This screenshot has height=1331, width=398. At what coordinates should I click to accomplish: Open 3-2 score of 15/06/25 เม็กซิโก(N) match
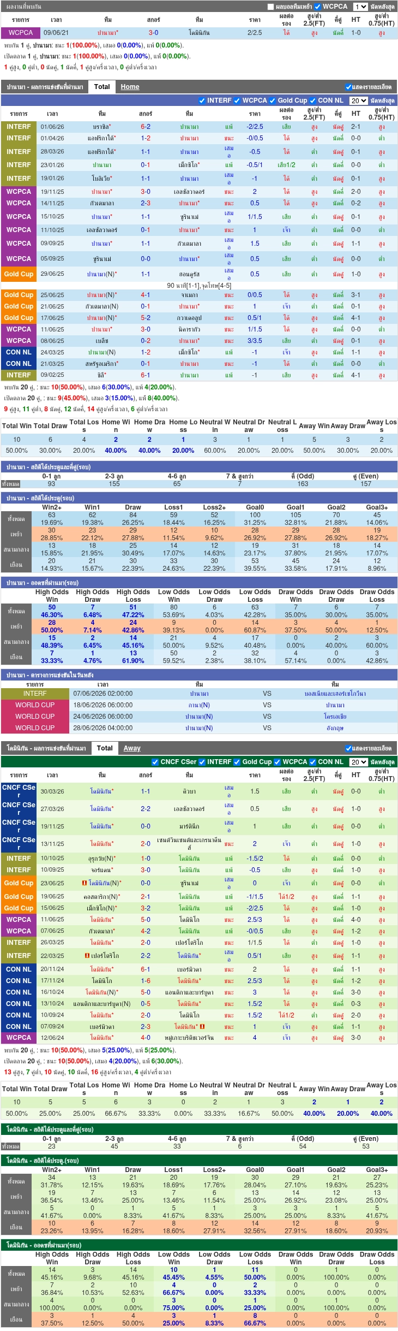[x=146, y=908]
